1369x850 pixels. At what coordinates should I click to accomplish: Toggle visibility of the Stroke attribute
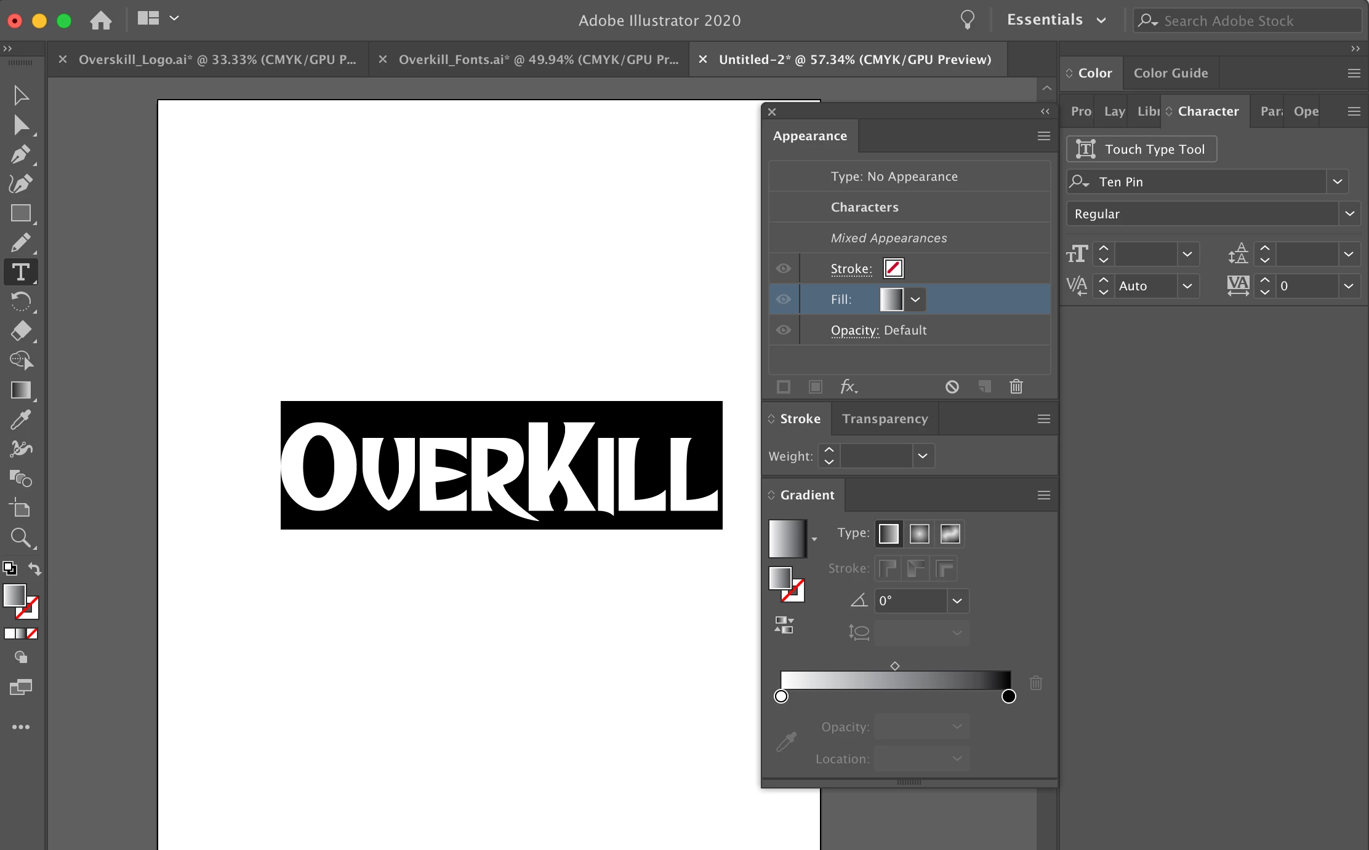click(783, 268)
